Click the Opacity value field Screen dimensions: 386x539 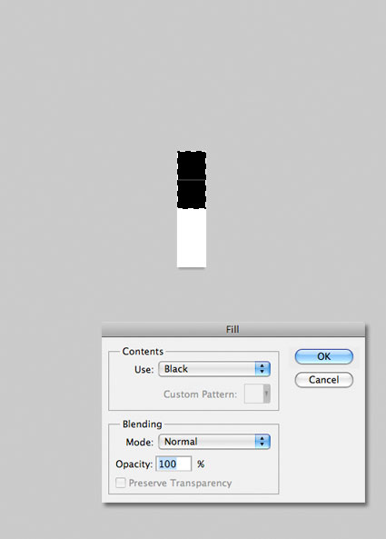click(x=173, y=464)
